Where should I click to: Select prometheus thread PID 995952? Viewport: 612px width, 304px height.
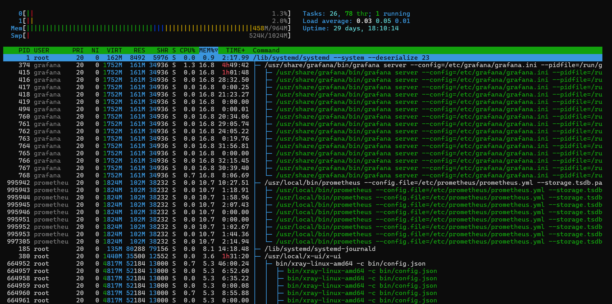pyautogui.click(x=303, y=227)
